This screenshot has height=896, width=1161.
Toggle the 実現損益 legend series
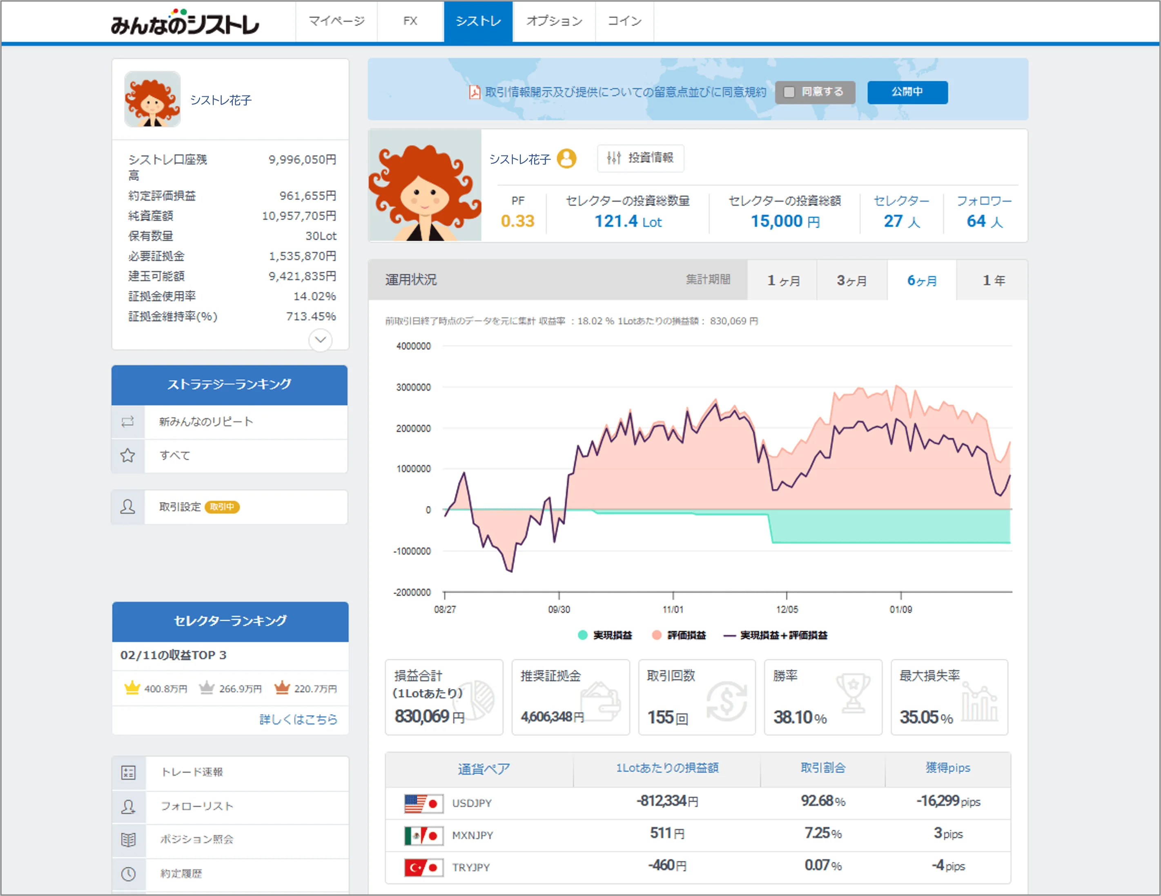pos(606,635)
